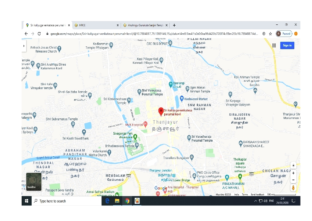Image resolution: width=312 pixels, height=221 pixels.
Task: Zoom out of the map
Action: 293,180
